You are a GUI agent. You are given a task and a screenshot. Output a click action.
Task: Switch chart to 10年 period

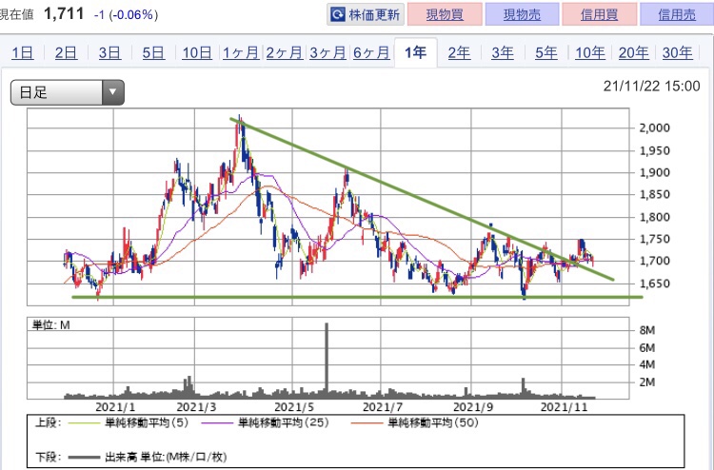590,52
